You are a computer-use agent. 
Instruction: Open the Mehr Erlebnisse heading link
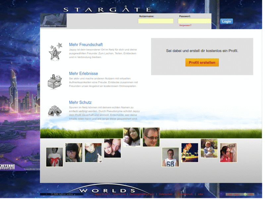(83, 73)
